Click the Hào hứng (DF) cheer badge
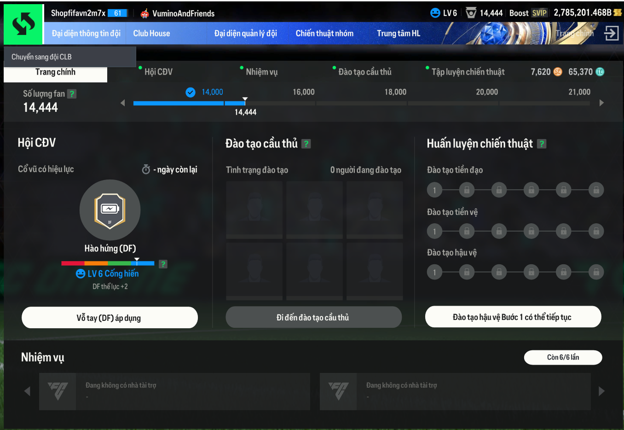Screen dimensions: 624x430 [x=110, y=210]
